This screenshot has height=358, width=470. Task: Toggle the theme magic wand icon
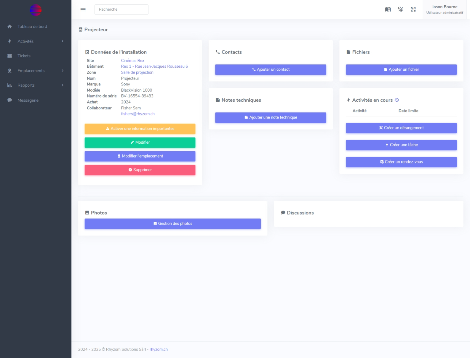click(x=400, y=9)
